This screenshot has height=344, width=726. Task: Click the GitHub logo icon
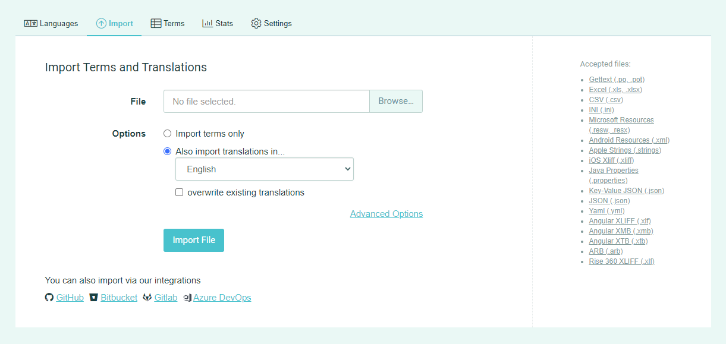pyautogui.click(x=49, y=298)
